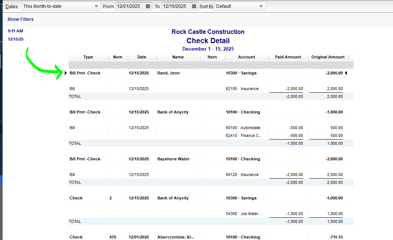Viewport: 393px width, 240px height.
Task: Click the Show Filters link
Action: (x=20, y=19)
